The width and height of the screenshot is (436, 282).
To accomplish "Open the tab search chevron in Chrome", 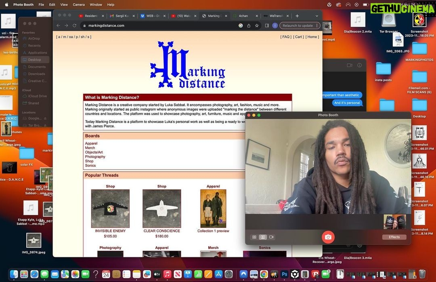I will click(x=317, y=16).
